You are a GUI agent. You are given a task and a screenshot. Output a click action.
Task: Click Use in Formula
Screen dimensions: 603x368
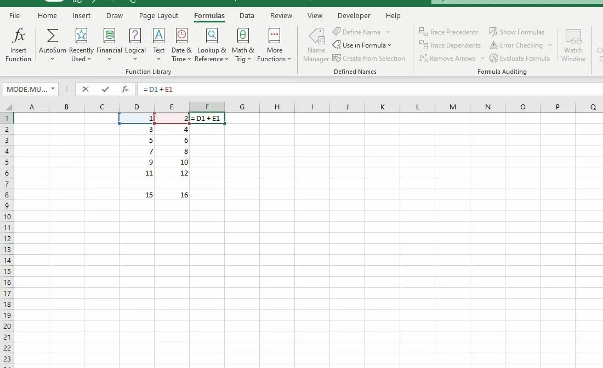coord(362,45)
